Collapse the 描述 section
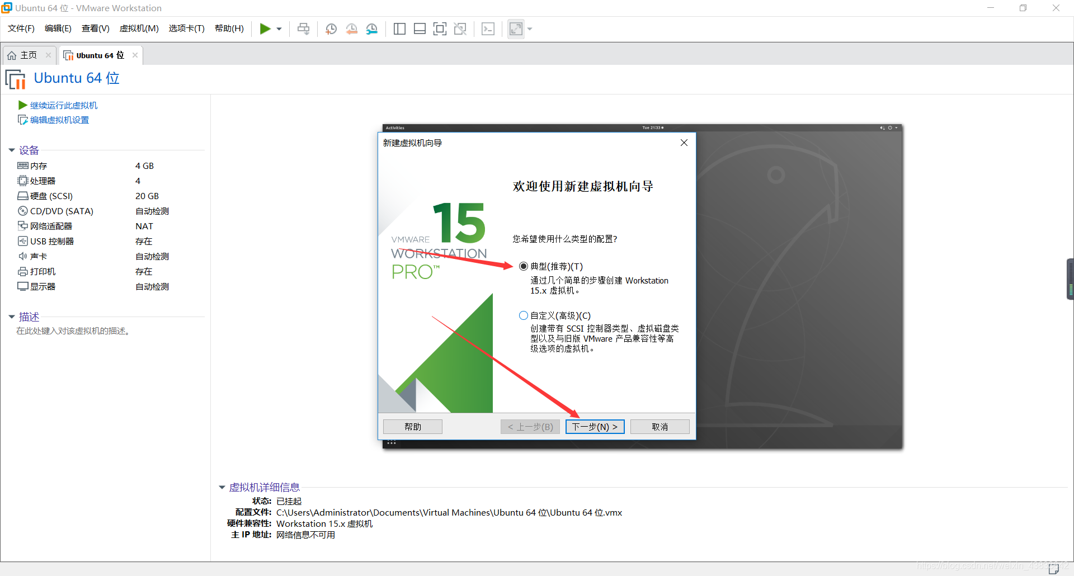Screen dimensions: 1074x576 pos(11,317)
